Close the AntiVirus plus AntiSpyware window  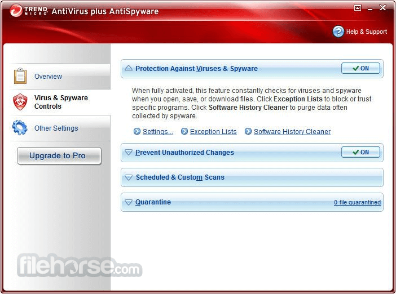pyautogui.click(x=382, y=8)
